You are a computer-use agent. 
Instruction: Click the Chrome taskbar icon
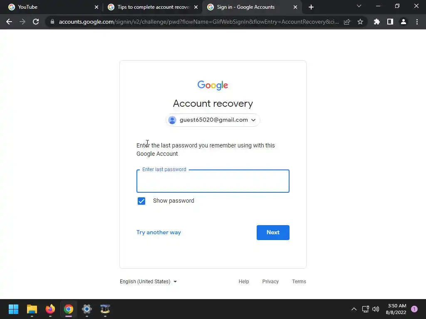[x=69, y=309]
